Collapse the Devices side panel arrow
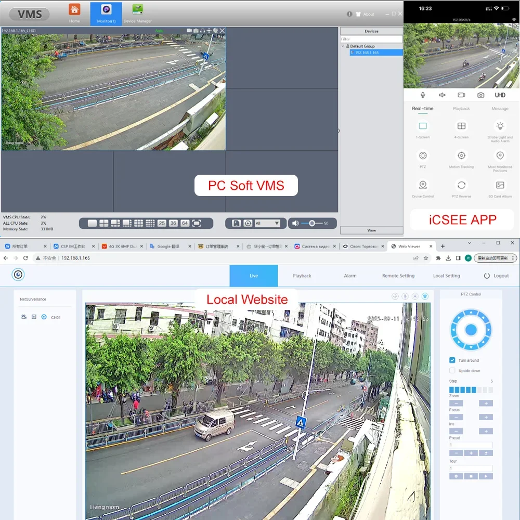The image size is (520, 520). (x=339, y=131)
